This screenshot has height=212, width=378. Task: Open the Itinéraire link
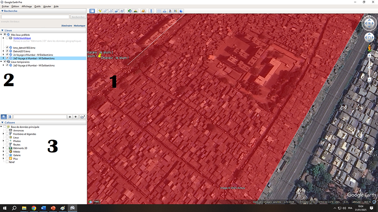click(x=66, y=25)
